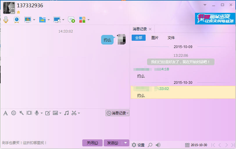236x149 pixels.
Task: Click the 关闭(C) button
Action: tap(92, 143)
